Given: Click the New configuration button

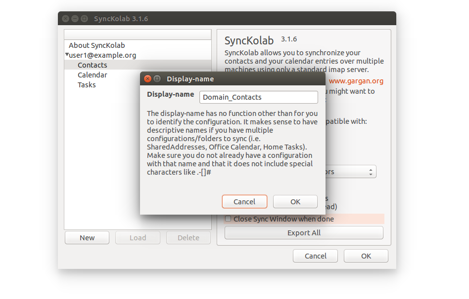Looking at the screenshot, I should click(87, 238).
